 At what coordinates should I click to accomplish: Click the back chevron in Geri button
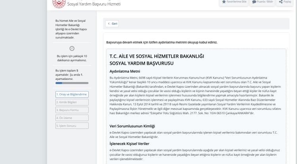click(109, 24)
